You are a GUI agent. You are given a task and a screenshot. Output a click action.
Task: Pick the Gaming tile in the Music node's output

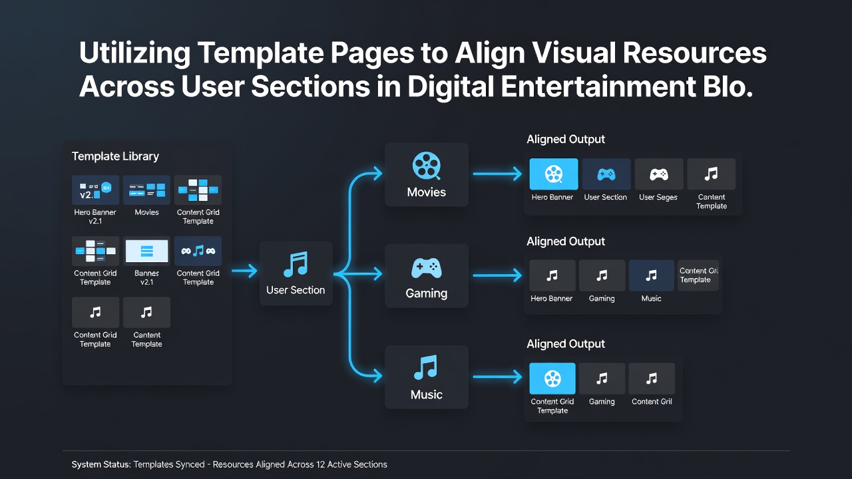tap(602, 379)
